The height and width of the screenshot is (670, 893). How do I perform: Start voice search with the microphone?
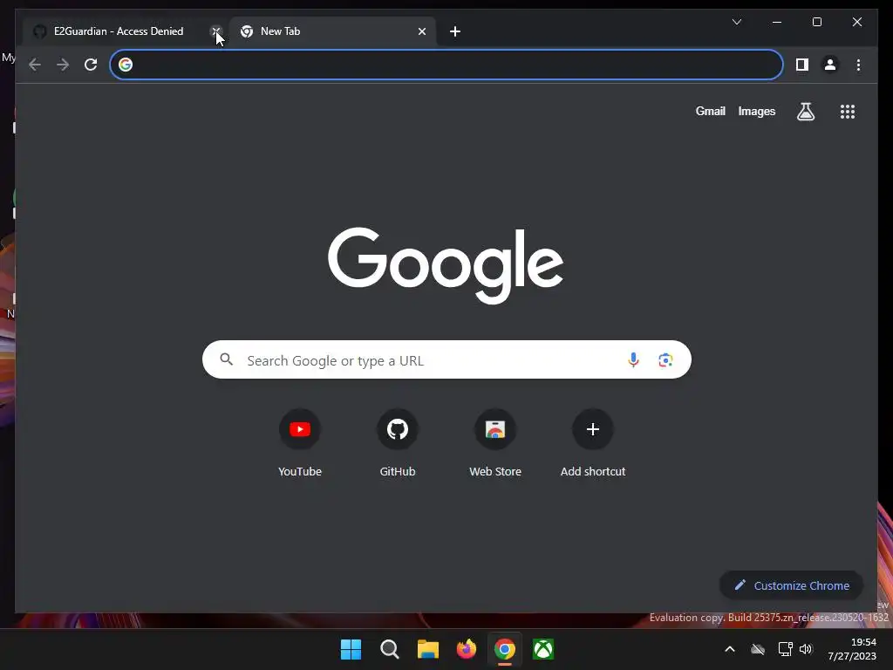point(633,360)
